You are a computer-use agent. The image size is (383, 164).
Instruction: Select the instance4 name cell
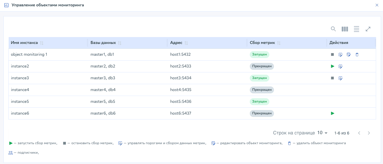coord(20,90)
